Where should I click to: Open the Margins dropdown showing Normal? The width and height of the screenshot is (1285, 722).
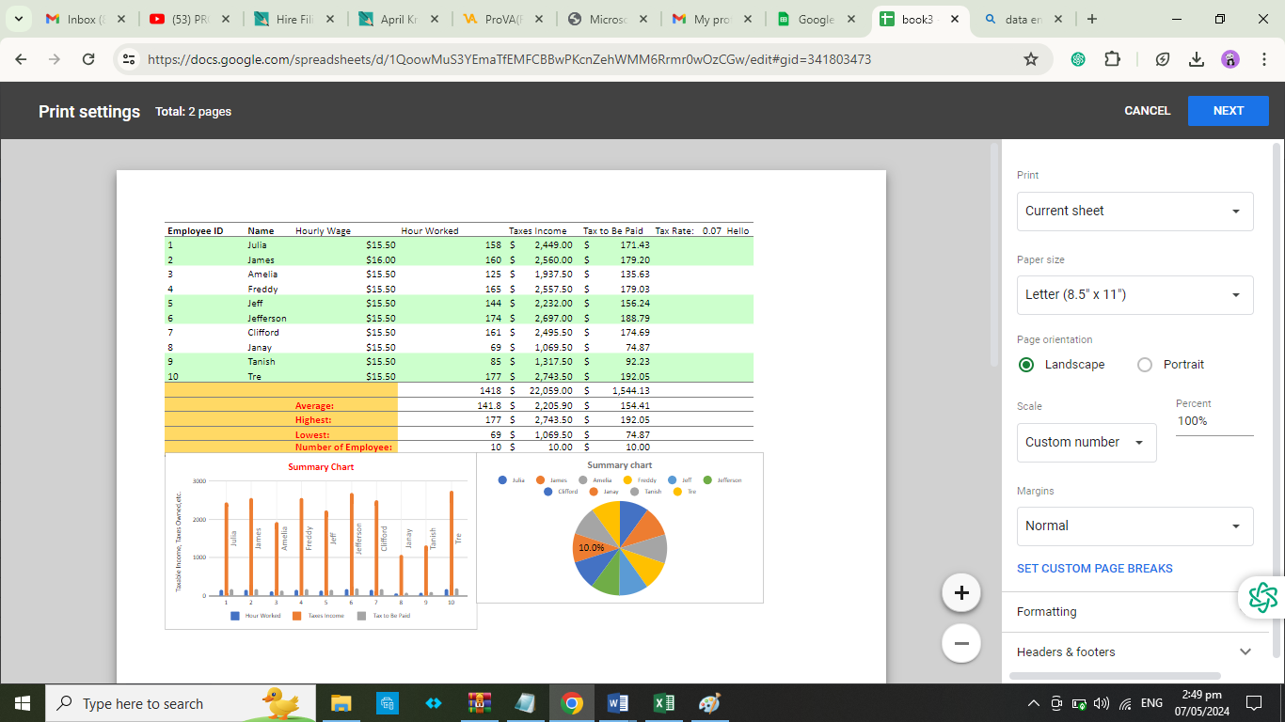(x=1134, y=526)
